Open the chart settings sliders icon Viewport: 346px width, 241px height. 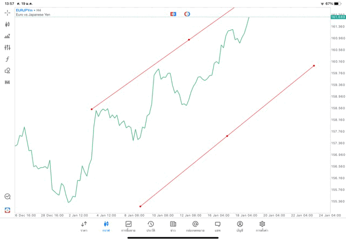(x=8, y=47)
